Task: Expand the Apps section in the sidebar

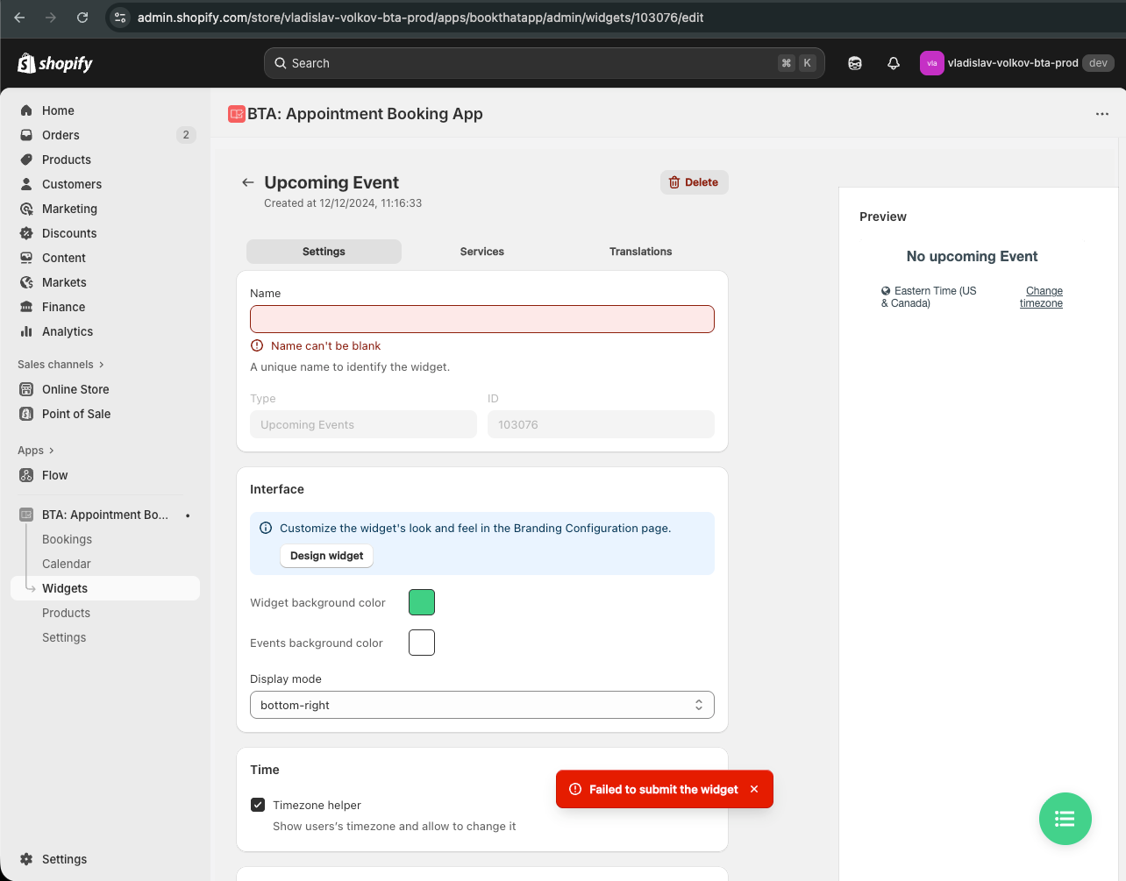Action: (x=36, y=451)
